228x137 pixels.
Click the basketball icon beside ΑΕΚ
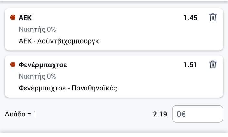13,18
